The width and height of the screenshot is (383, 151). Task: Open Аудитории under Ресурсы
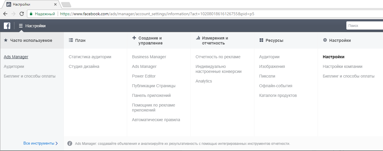(269, 57)
